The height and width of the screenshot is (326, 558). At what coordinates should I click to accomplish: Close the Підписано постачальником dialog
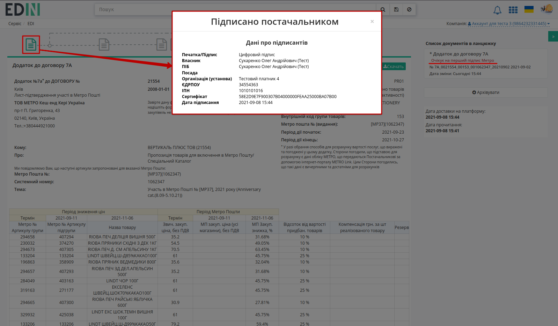[x=372, y=22]
